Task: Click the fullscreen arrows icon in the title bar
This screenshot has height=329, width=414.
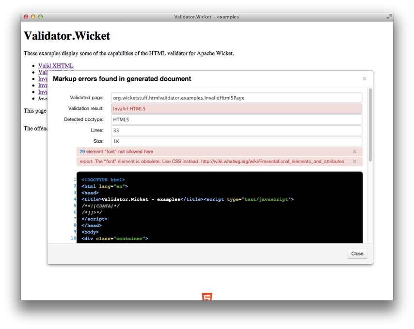Action: click(x=389, y=17)
